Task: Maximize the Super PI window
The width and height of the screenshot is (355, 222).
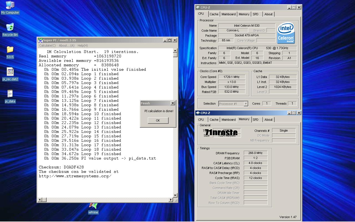Action: click(169, 40)
